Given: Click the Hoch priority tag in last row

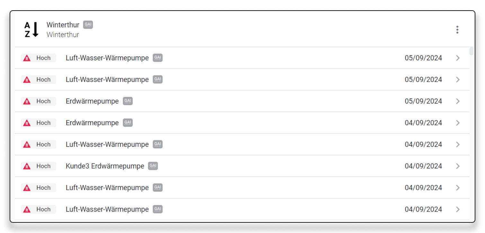Looking at the screenshot, I should pyautogui.click(x=43, y=209).
